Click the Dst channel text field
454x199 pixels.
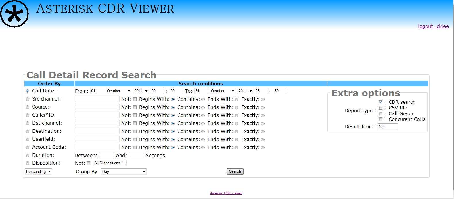[x=97, y=123]
